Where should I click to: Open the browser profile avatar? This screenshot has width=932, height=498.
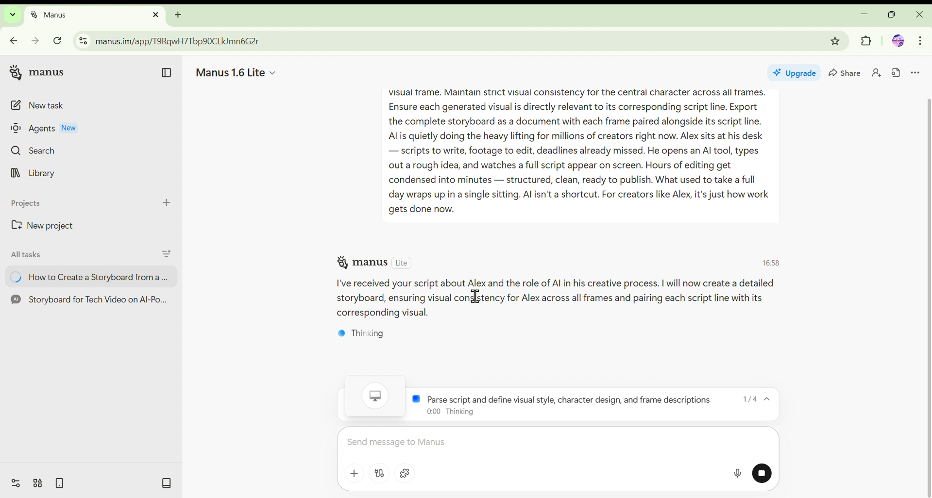(898, 41)
